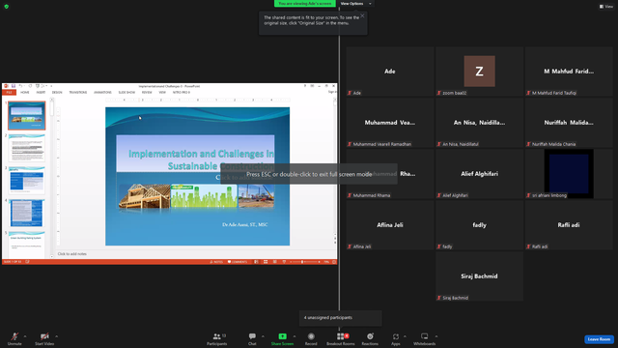Click the green encryption shield icon
This screenshot has width=618, height=348.
point(7,7)
